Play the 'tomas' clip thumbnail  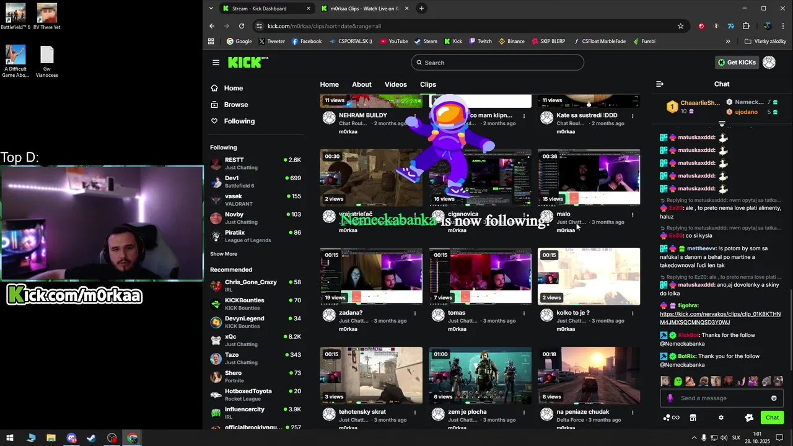480,276
